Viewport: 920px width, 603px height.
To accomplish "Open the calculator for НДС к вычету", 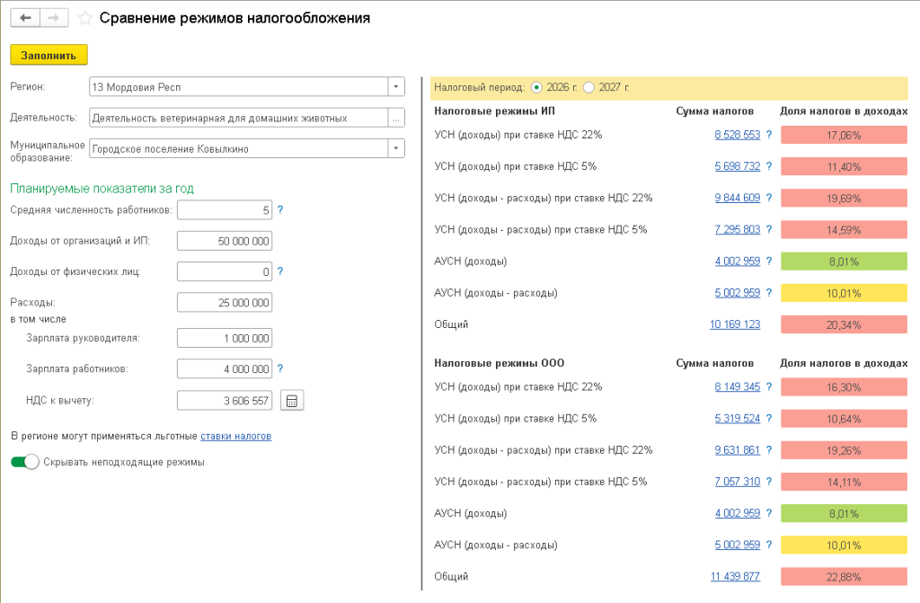I will click(x=292, y=401).
